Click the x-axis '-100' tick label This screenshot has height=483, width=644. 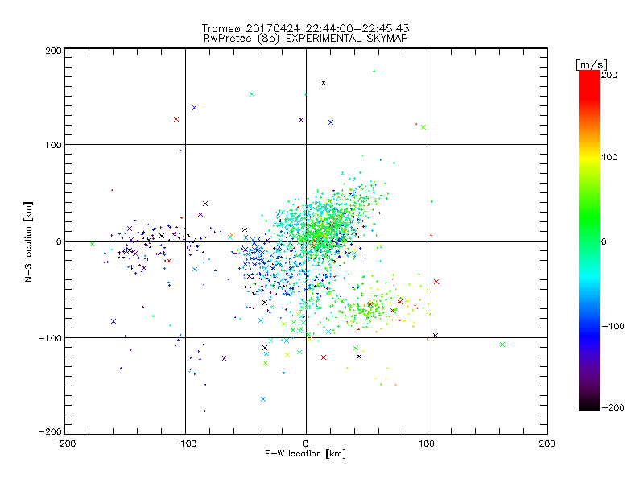click(x=185, y=444)
